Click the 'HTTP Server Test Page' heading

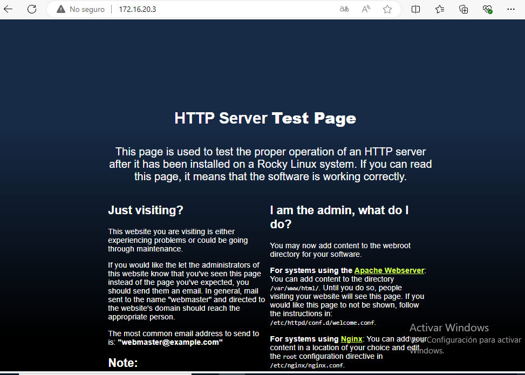pos(265,118)
